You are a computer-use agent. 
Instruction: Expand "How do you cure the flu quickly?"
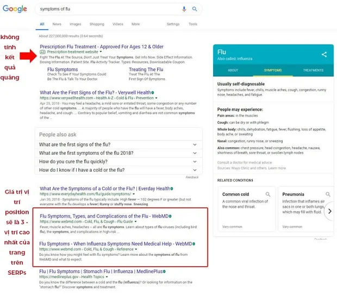click(x=195, y=162)
